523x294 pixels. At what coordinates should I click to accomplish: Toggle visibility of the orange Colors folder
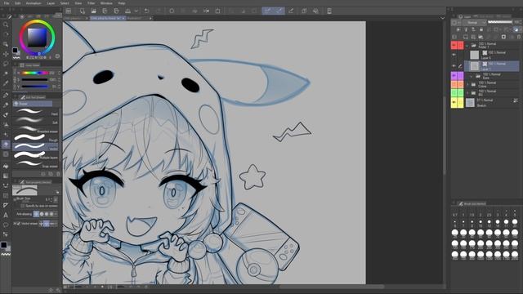click(454, 84)
